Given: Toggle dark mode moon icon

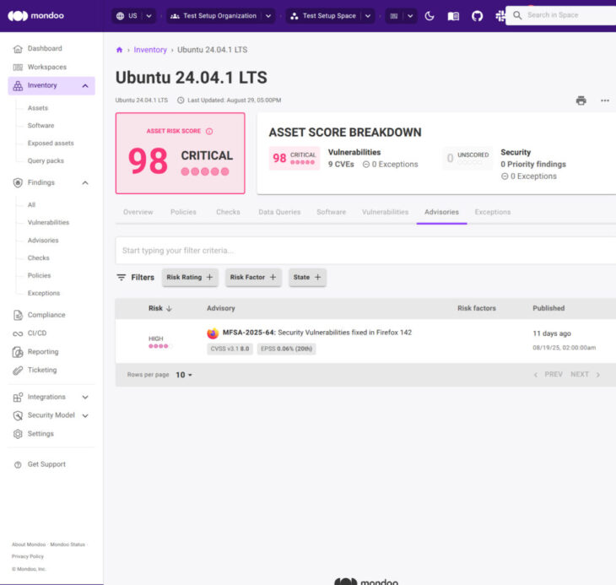Looking at the screenshot, I should [x=430, y=16].
